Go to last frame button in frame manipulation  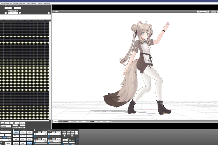(49, 13)
